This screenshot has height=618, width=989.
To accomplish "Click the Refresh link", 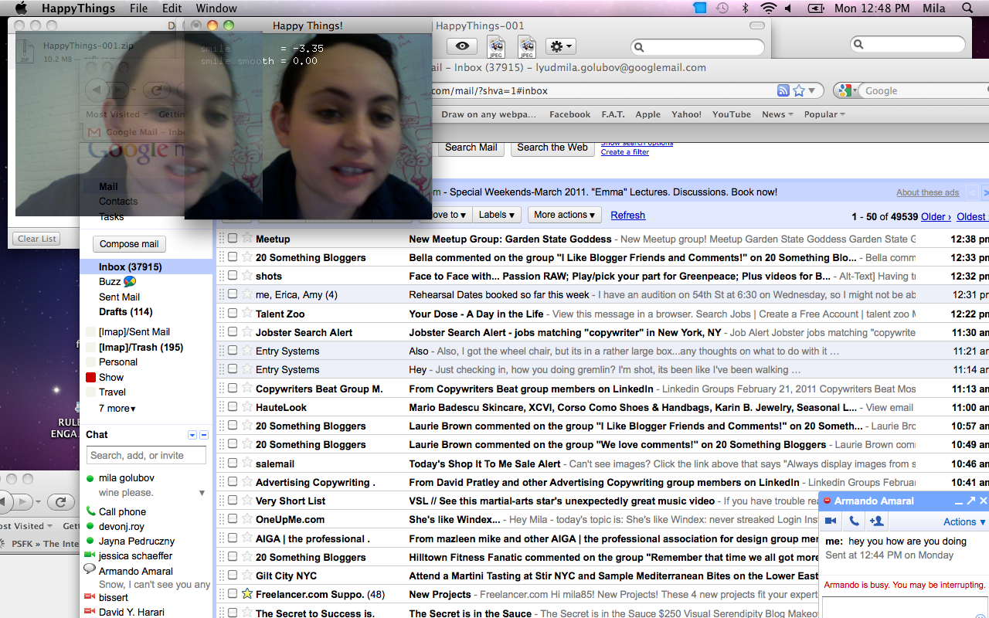I will 627,216.
